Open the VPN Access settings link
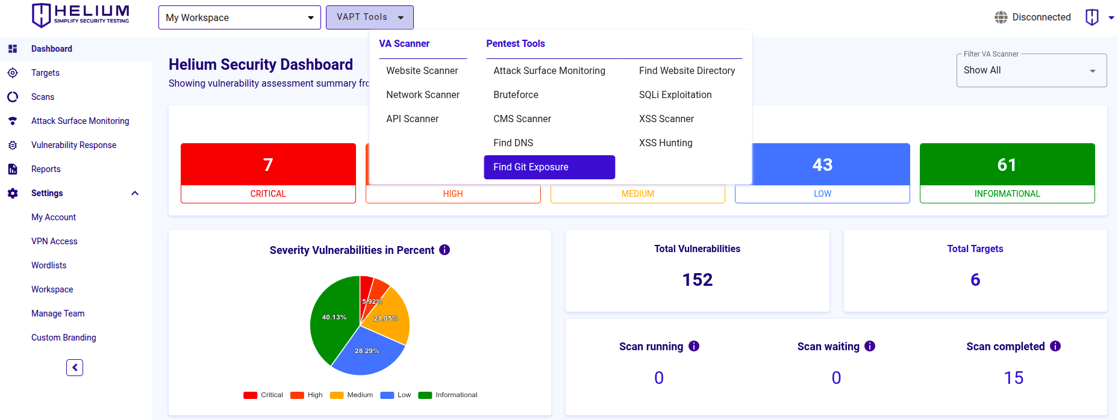This screenshot has height=420, width=1118. (54, 241)
